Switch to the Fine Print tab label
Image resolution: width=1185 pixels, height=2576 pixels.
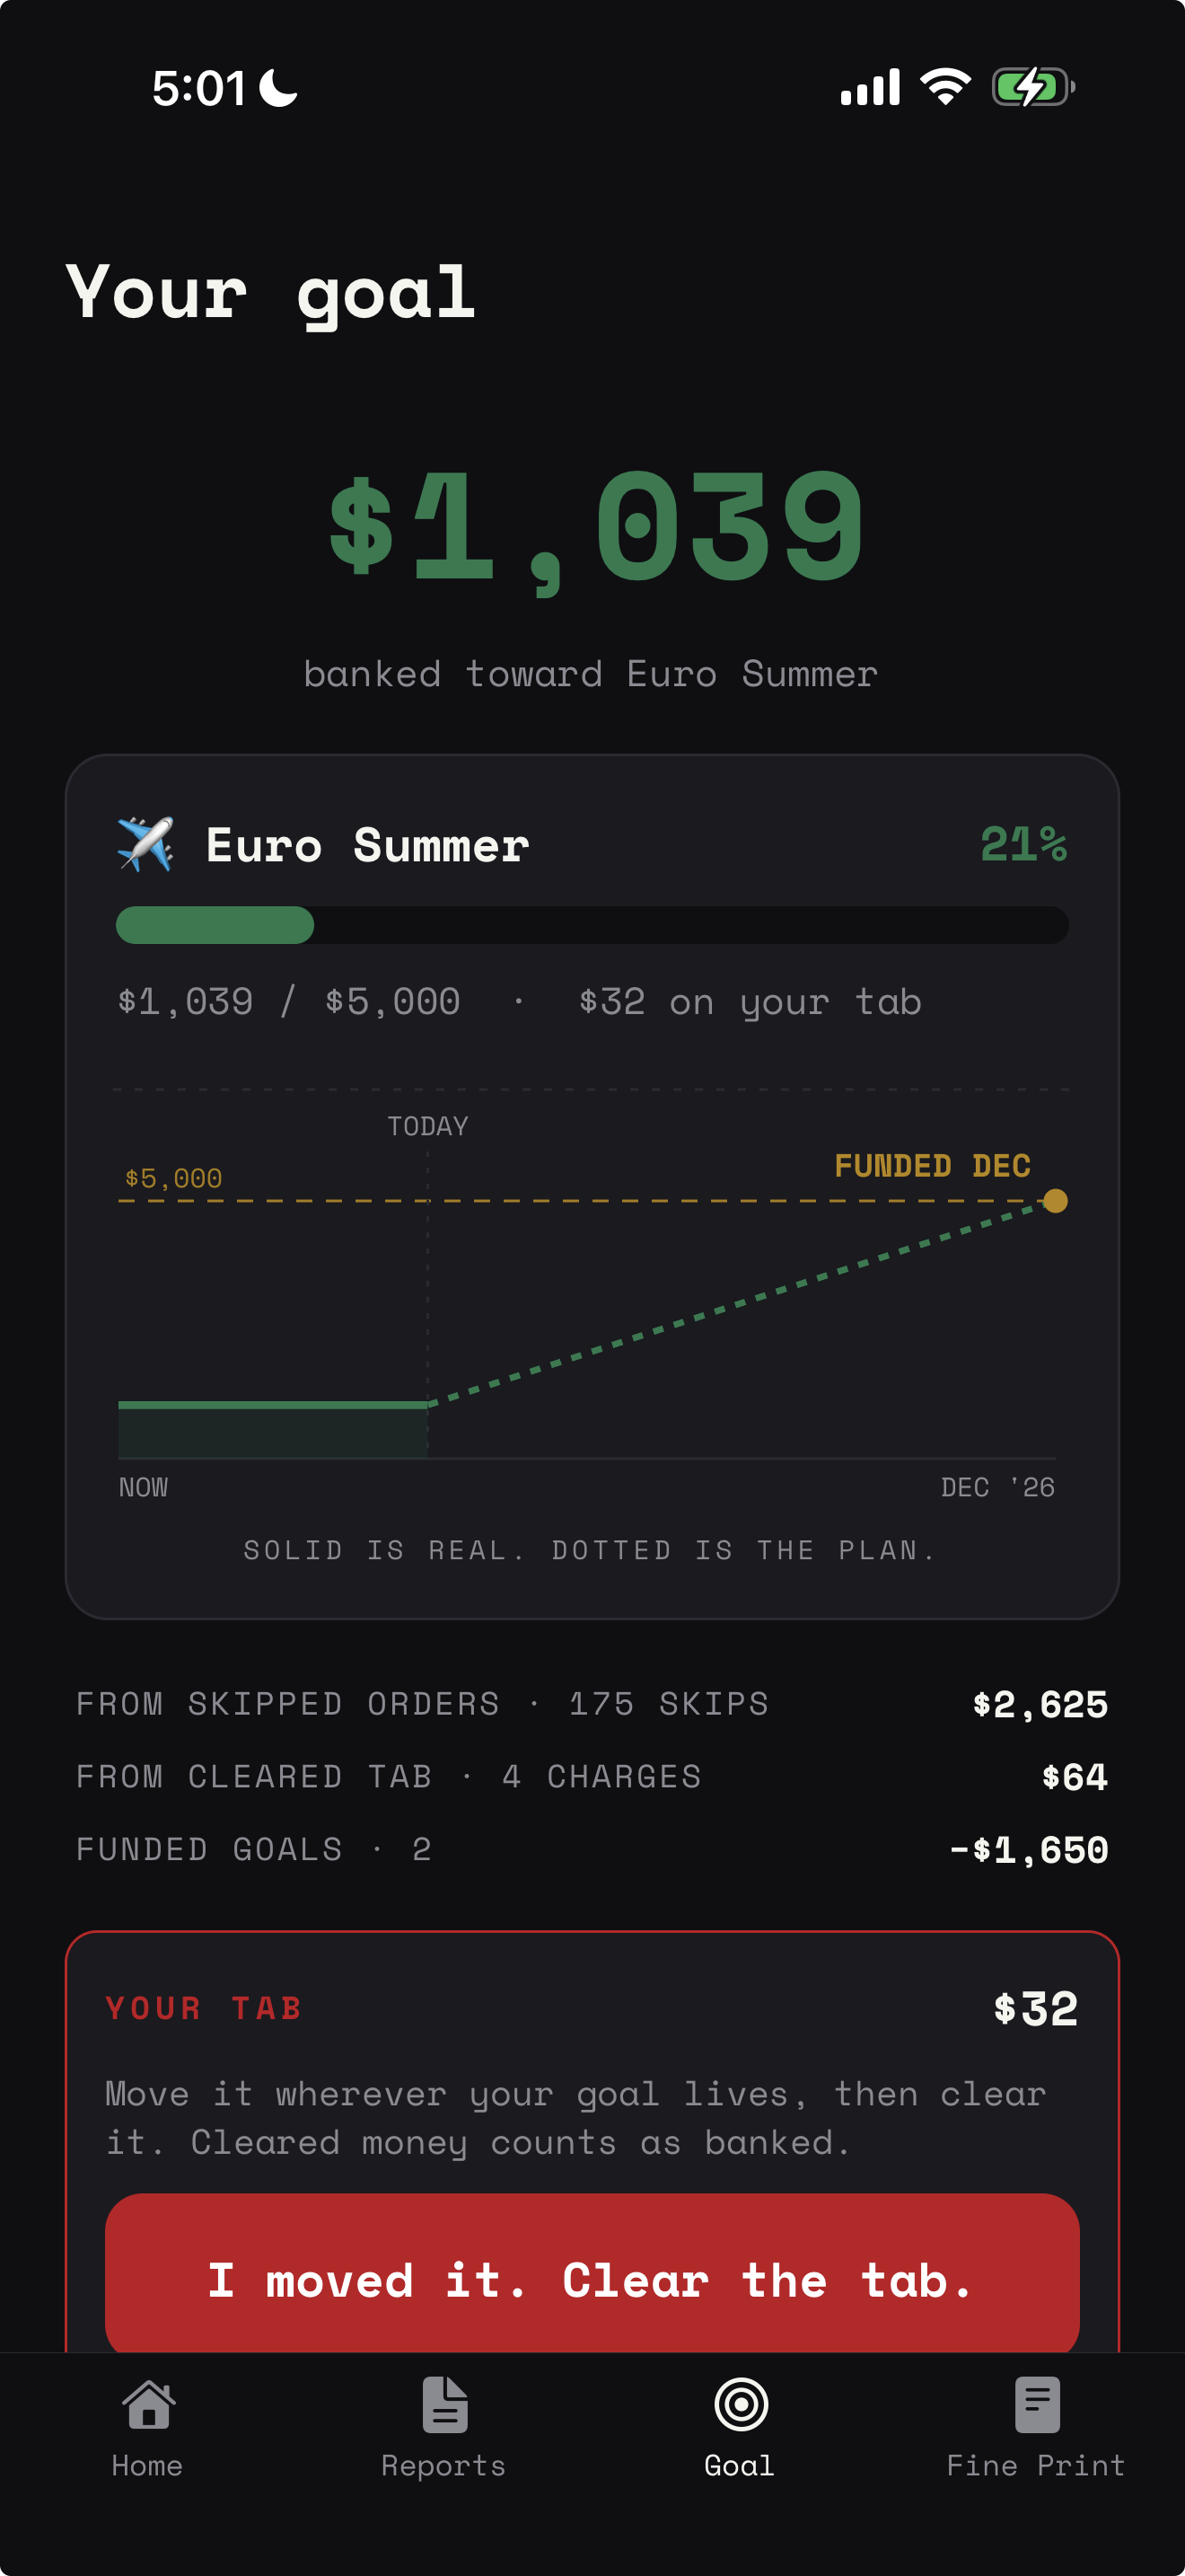tap(1036, 2465)
